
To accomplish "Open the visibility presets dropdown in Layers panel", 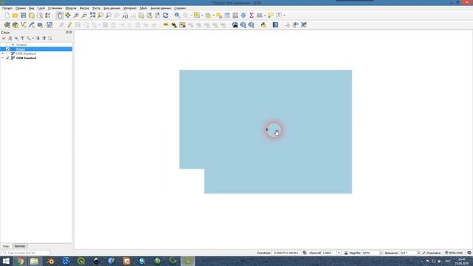I will coord(16,38).
